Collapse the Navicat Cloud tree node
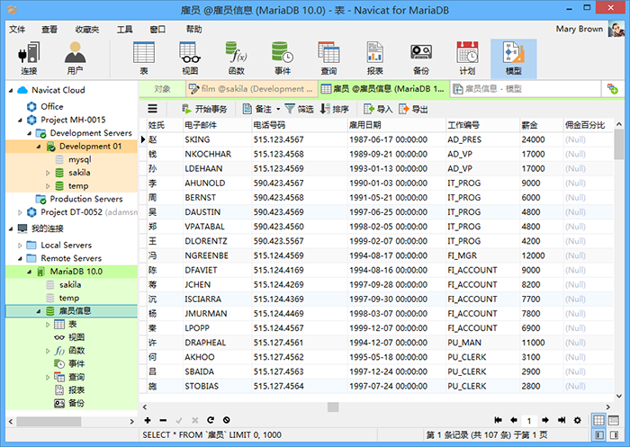 point(11,90)
